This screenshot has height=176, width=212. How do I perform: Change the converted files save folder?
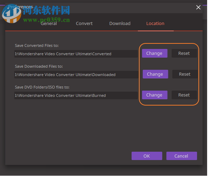click(x=155, y=53)
